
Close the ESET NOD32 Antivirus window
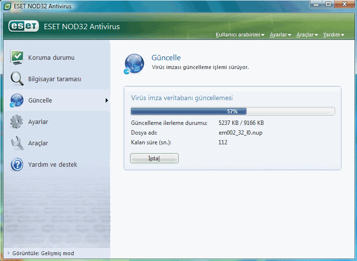[x=344, y=4]
